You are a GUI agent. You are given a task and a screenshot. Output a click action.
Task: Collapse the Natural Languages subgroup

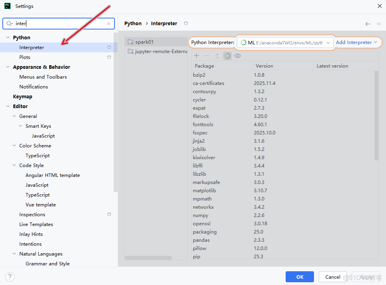point(14,254)
